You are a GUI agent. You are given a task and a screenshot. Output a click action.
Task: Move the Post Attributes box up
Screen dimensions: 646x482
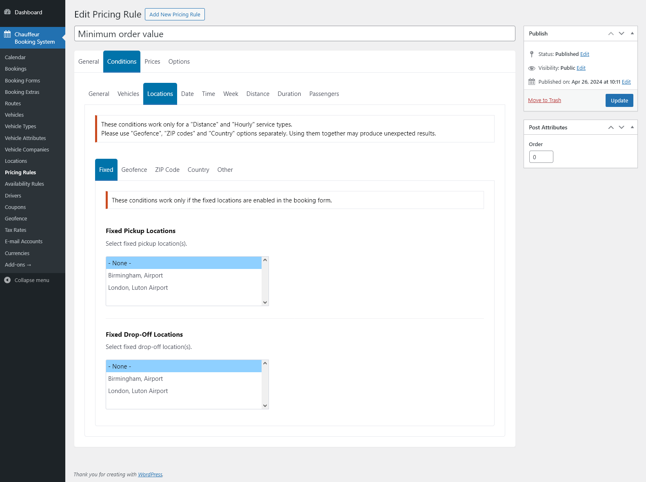click(611, 127)
